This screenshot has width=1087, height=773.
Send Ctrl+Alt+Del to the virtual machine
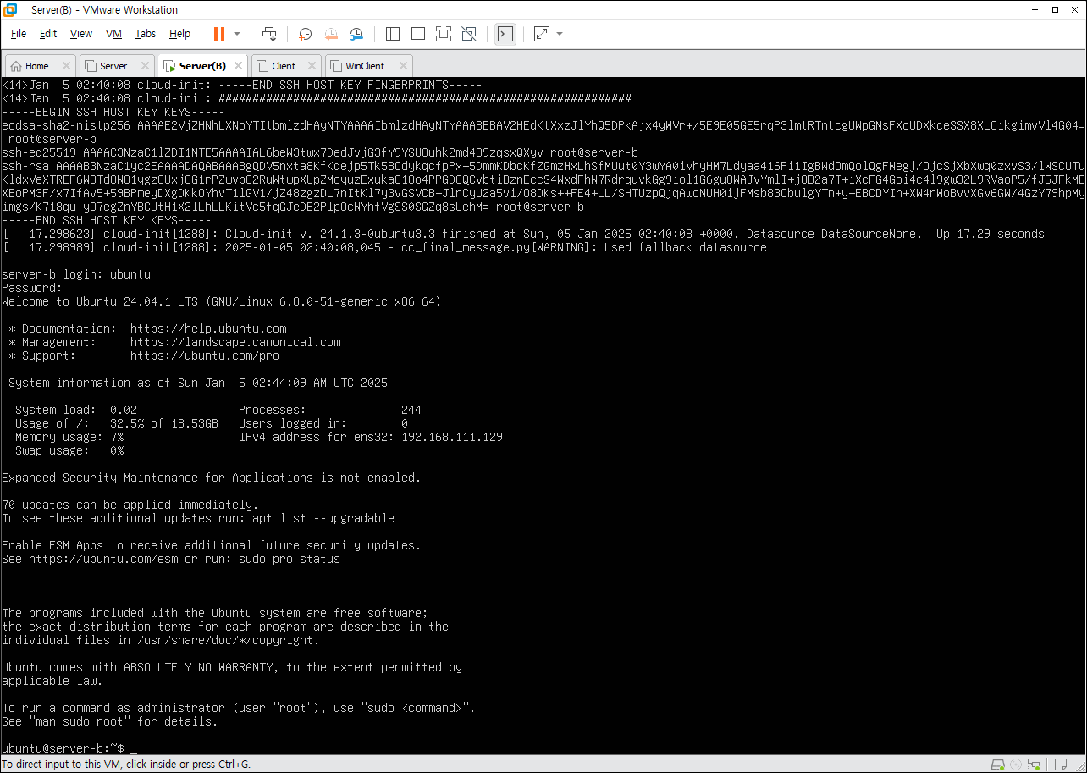pyautogui.click(x=269, y=34)
